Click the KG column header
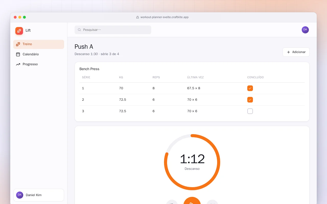The image size is (327, 204). coord(121,77)
